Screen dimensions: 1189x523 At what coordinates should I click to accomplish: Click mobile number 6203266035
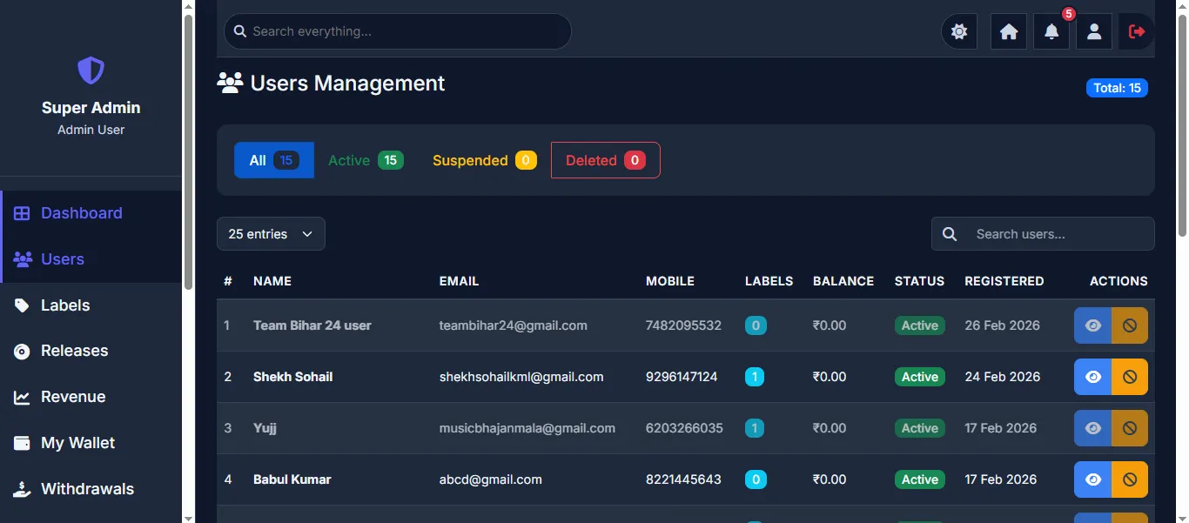[x=684, y=428]
